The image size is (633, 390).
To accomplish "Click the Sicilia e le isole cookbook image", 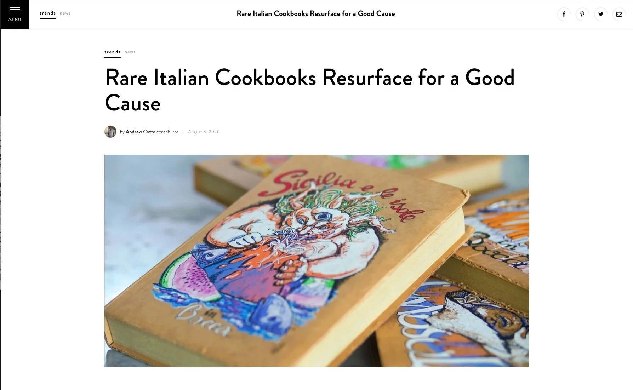I will pos(317,260).
